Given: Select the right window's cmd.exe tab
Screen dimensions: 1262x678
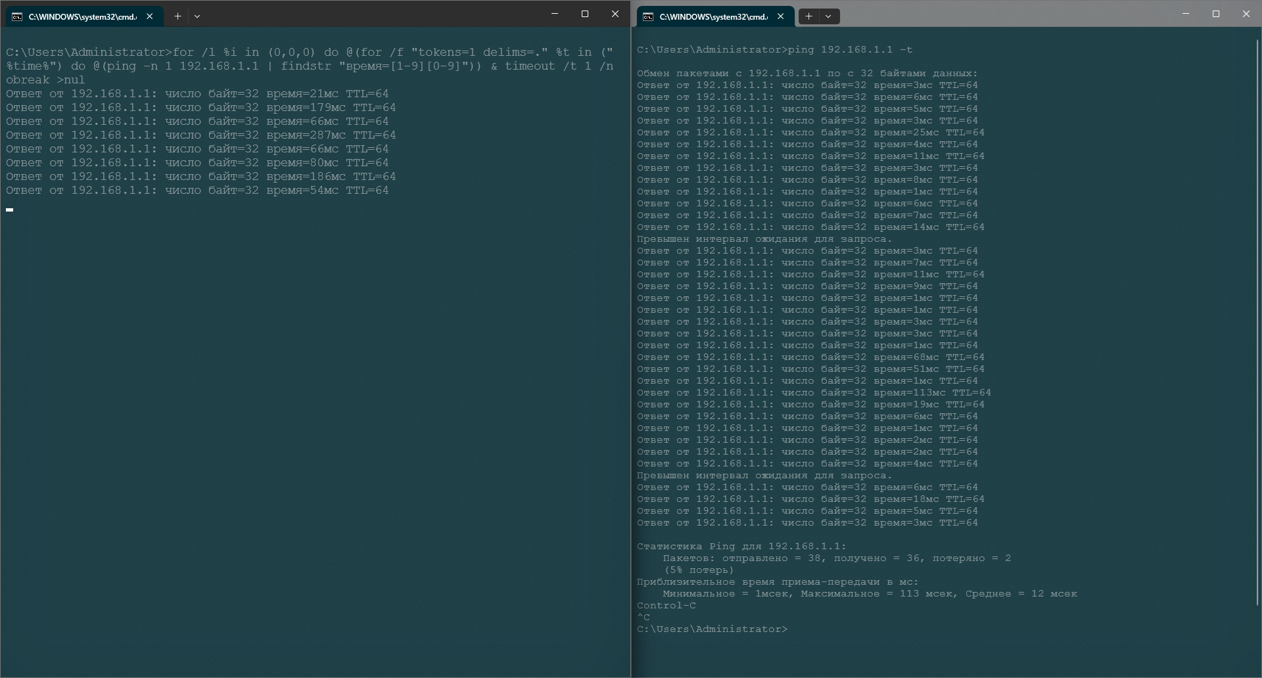Looking at the screenshot, I should 713,16.
